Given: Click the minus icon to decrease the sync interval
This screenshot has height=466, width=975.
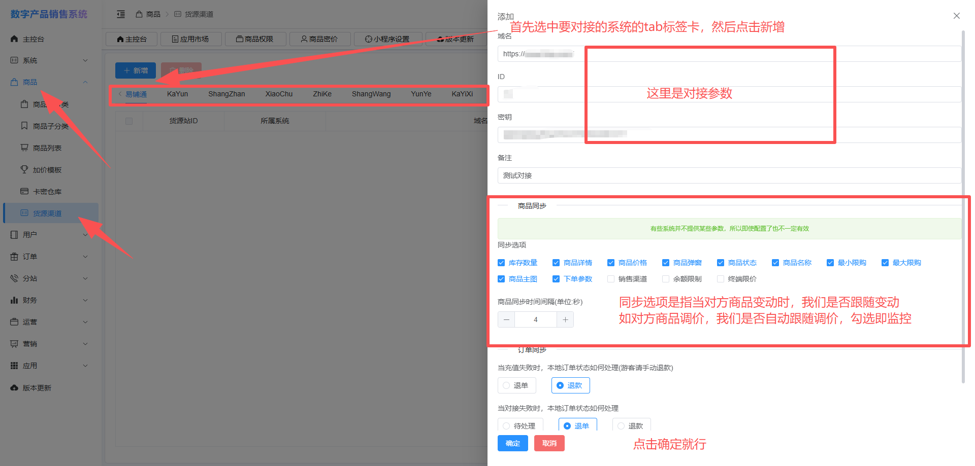Looking at the screenshot, I should [x=506, y=319].
